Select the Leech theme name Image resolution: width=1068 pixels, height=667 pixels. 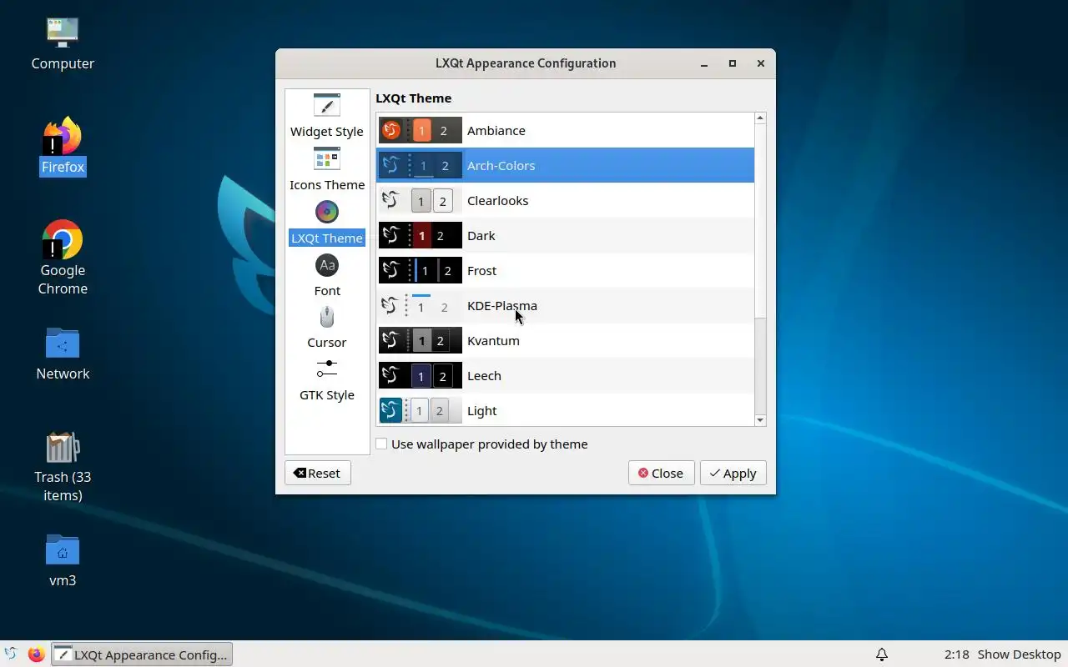coord(484,376)
